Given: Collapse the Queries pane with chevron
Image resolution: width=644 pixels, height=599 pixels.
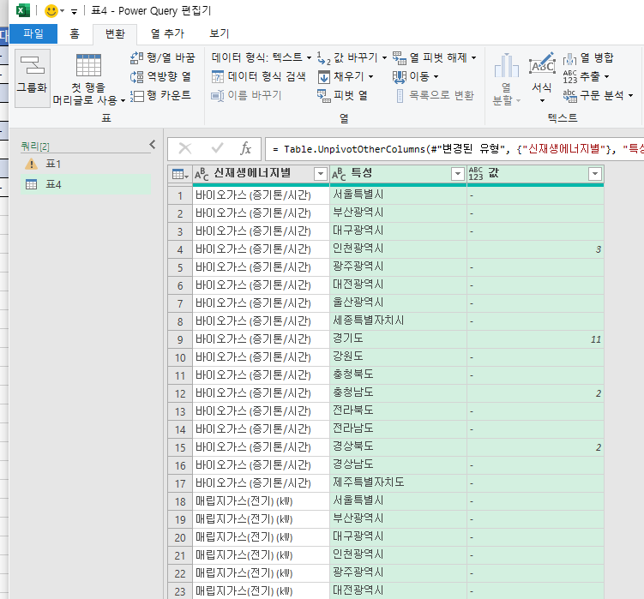Looking at the screenshot, I should 153,145.
